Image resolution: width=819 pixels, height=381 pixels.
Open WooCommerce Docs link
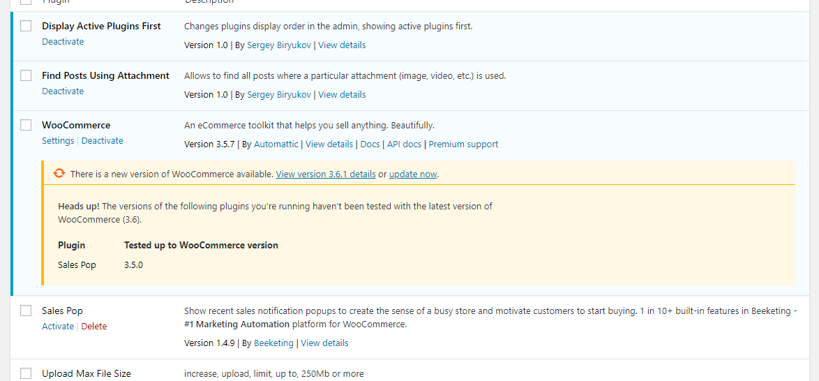(x=370, y=144)
